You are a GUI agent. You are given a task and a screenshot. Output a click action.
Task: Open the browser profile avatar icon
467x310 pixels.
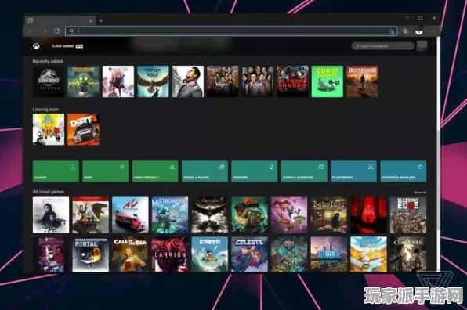pyautogui.click(x=419, y=31)
